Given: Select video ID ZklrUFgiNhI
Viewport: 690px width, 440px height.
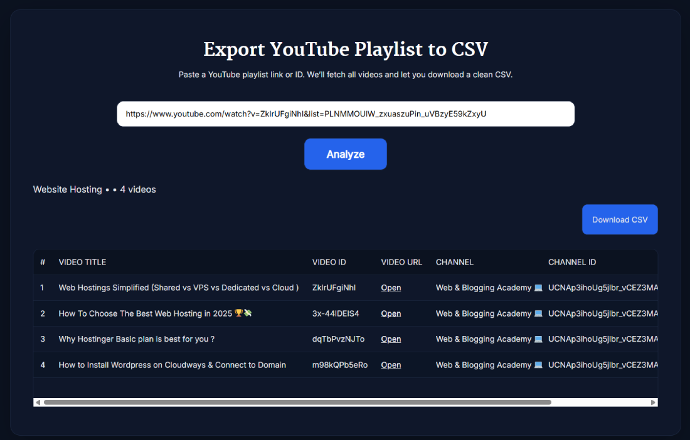Looking at the screenshot, I should tap(334, 288).
